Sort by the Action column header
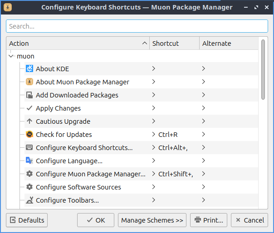Viewport: 274px width, 233px height. pos(77,44)
